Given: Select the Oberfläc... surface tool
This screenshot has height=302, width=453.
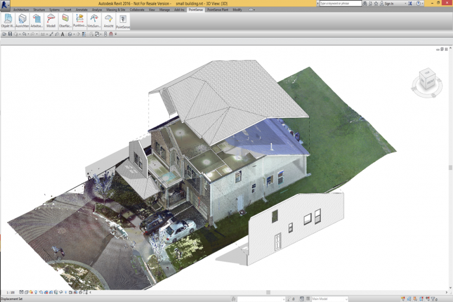Looking at the screenshot, I should (65, 21).
